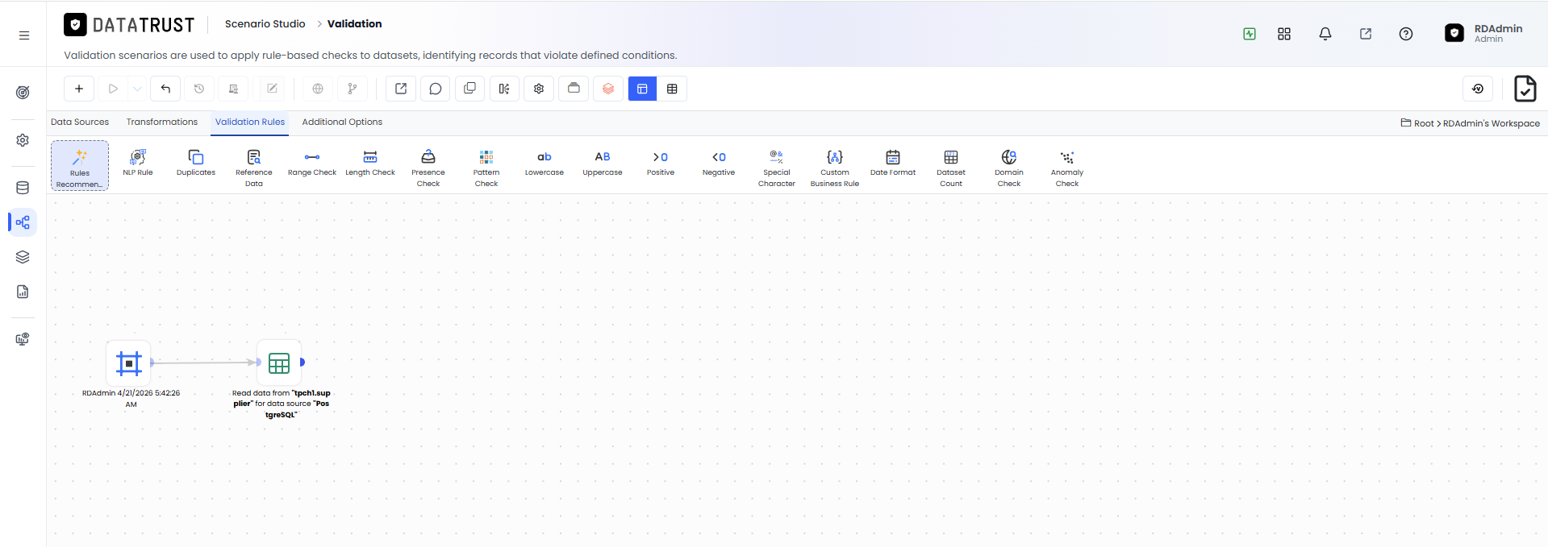Viewport: 1548px width, 547px height.
Task: Open the gear settings in left sidebar
Action: tap(23, 140)
